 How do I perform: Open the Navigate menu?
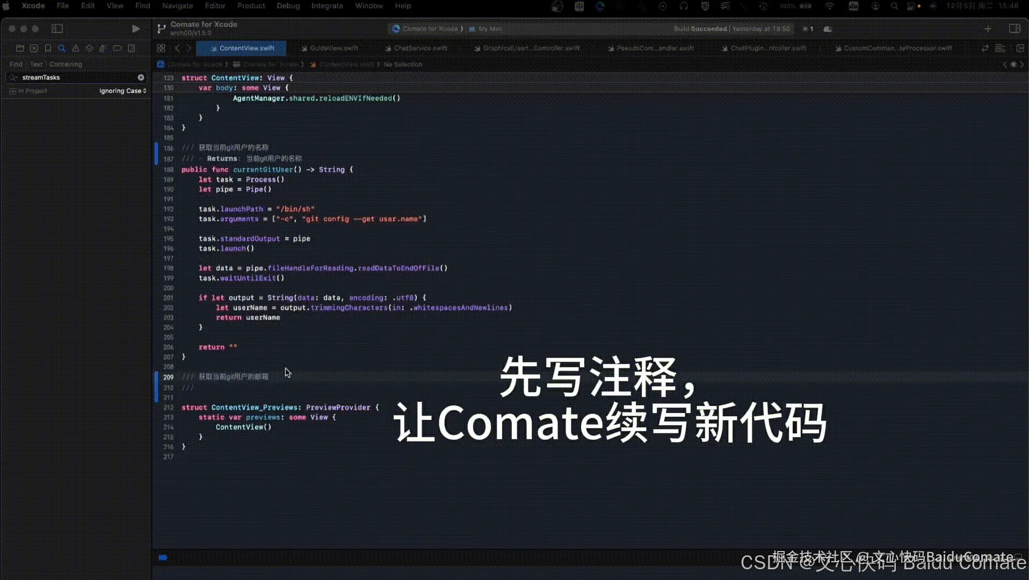[x=177, y=6]
